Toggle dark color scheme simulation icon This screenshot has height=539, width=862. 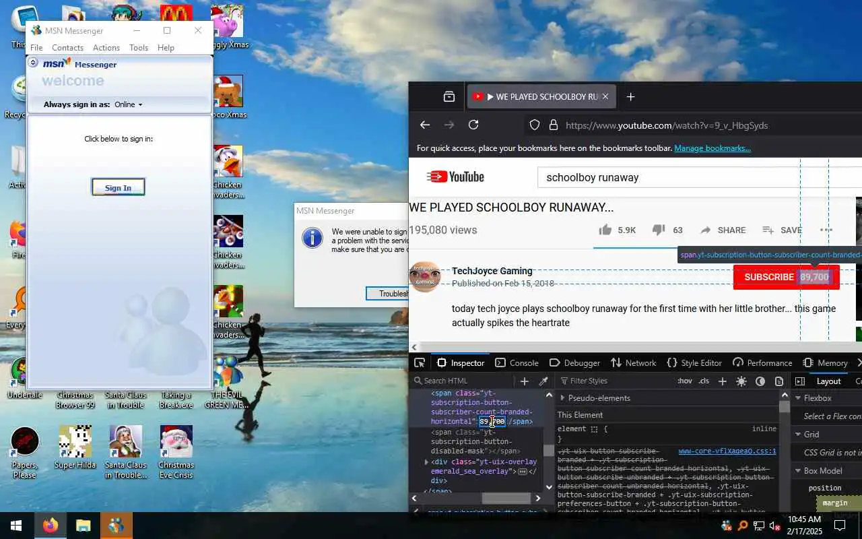pyautogui.click(x=760, y=381)
